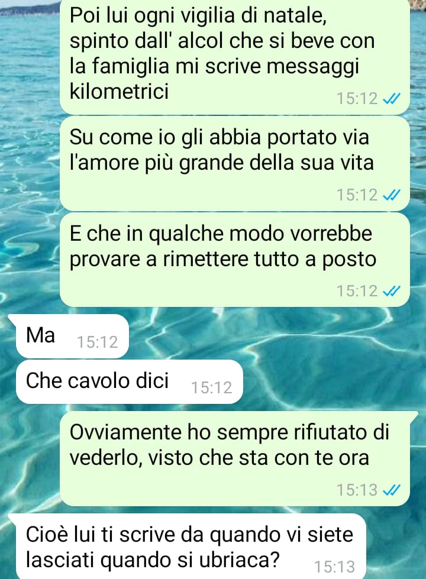Click the 15:12 timestamp beside 'Che cavolo dici'

[x=211, y=388]
